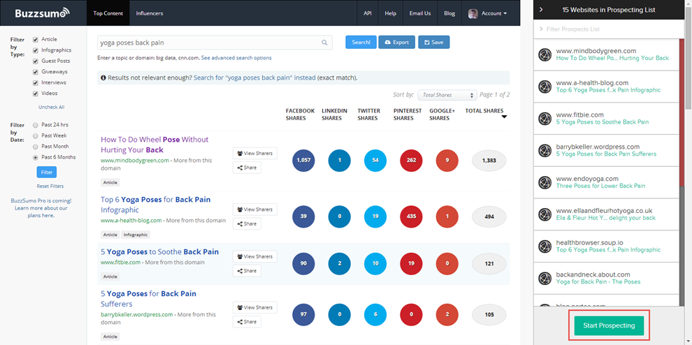Click Twitter shares circle showing 19

(375, 216)
